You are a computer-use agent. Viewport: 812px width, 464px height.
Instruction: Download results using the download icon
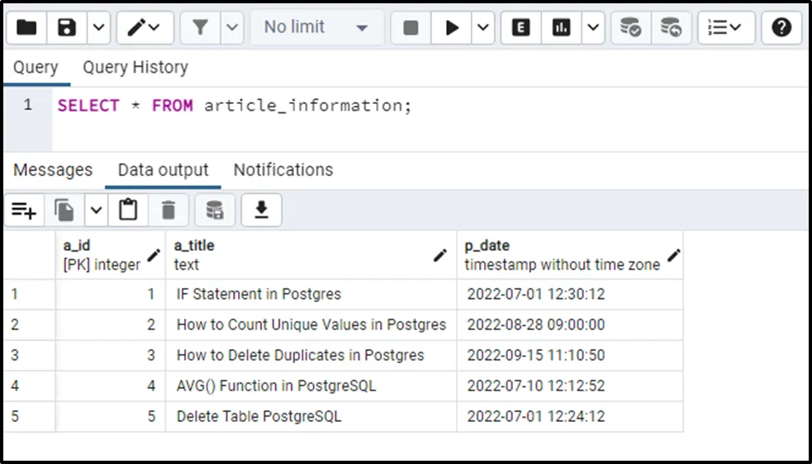pos(262,211)
